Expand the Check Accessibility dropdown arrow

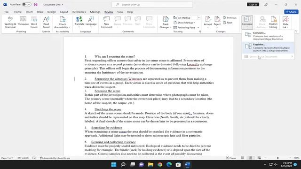pyautogui.click(x=69, y=27)
